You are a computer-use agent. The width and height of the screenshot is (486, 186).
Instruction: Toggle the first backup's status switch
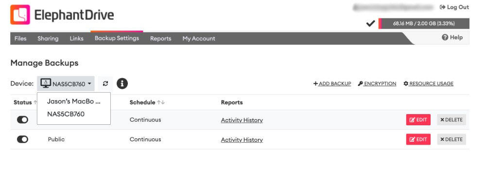pos(23,120)
